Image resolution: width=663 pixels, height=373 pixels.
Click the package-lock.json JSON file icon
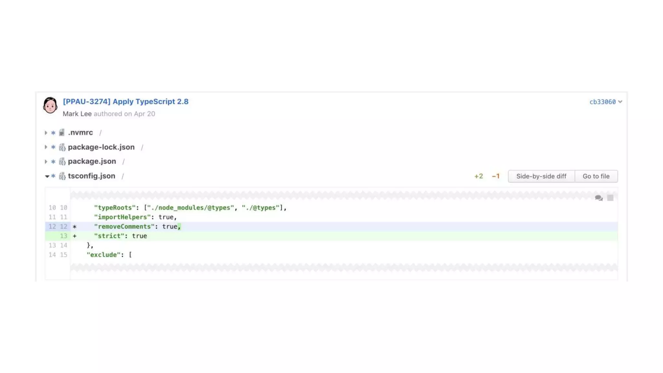62,147
